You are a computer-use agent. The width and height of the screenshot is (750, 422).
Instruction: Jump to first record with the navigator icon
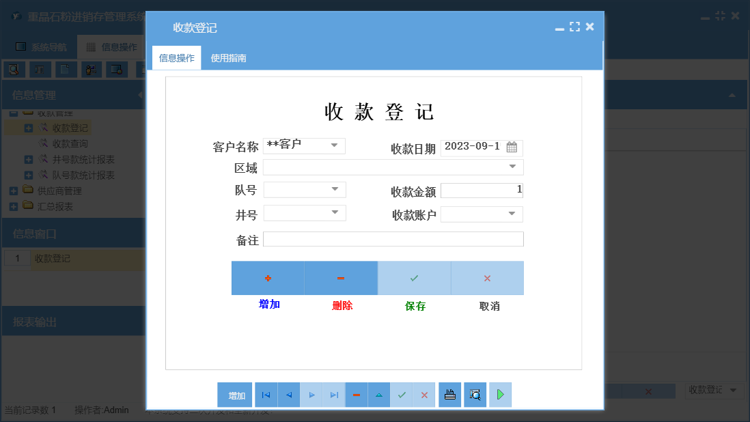[x=266, y=395]
